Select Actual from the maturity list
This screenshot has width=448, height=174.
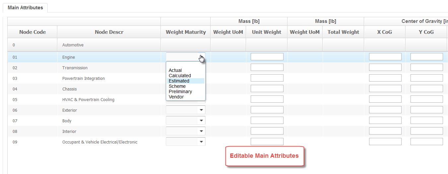click(x=175, y=70)
